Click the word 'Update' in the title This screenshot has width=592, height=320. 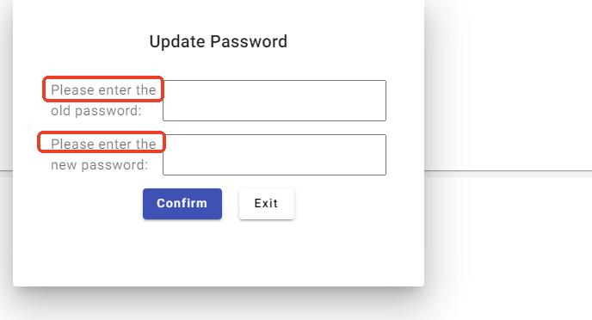click(x=177, y=41)
